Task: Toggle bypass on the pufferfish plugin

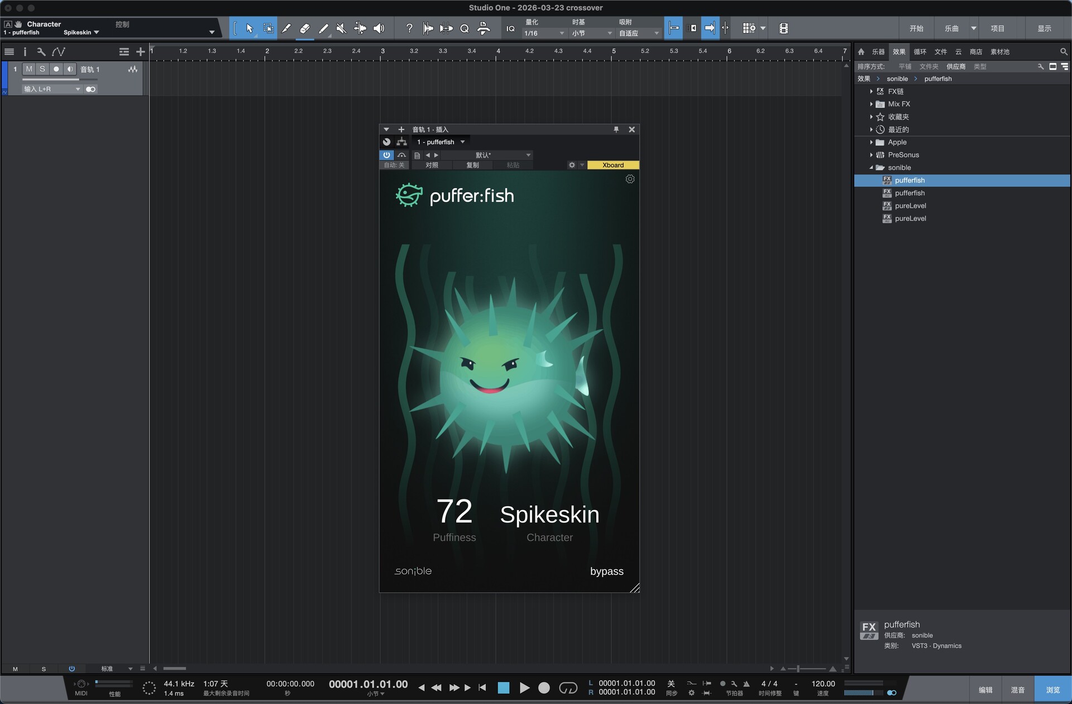Action: (607, 571)
